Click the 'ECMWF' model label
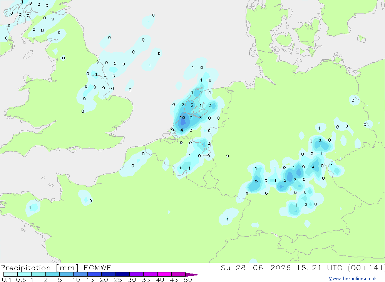The height and width of the screenshot is (282, 385). 97,267
